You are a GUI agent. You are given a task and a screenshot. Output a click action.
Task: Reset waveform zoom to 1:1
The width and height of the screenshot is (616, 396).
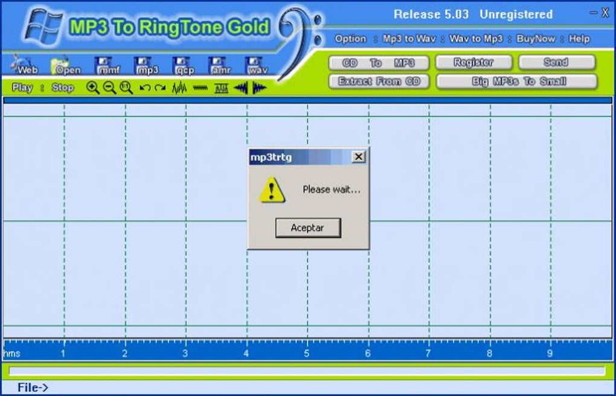point(126,87)
